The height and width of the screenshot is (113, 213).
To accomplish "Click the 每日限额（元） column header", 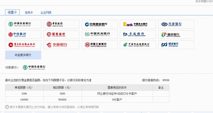I will pyautogui.click(x=62, y=87).
